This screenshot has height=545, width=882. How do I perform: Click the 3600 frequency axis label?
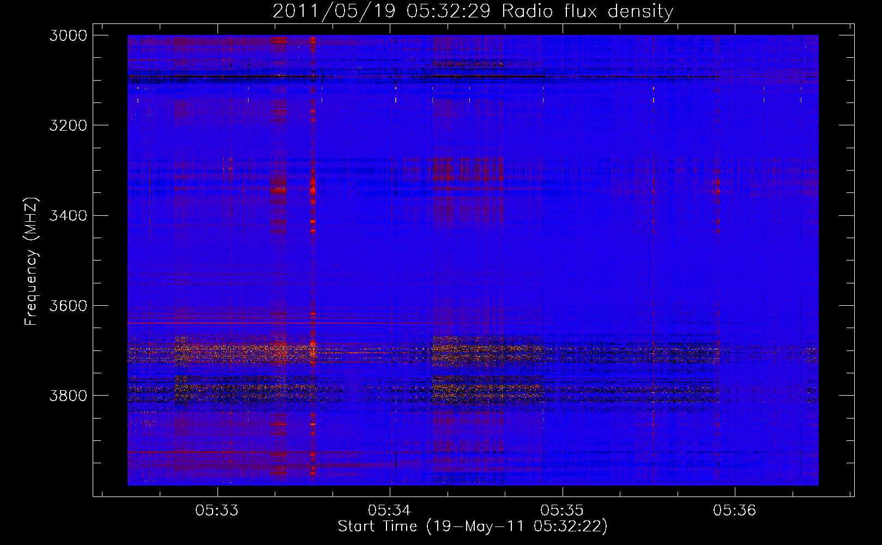(68, 305)
